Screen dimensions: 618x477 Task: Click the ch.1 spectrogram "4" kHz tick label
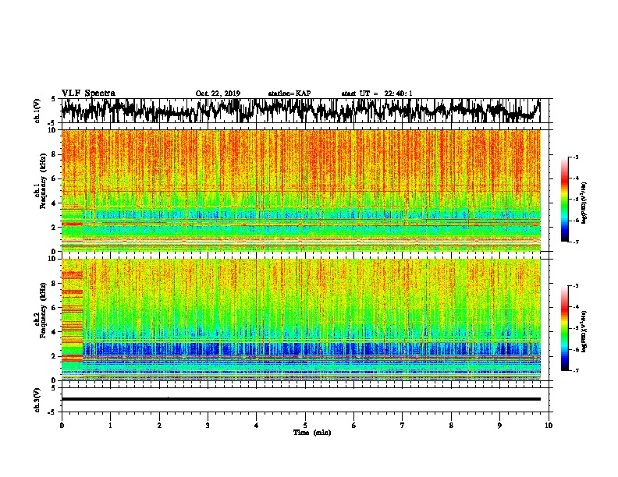coord(55,203)
